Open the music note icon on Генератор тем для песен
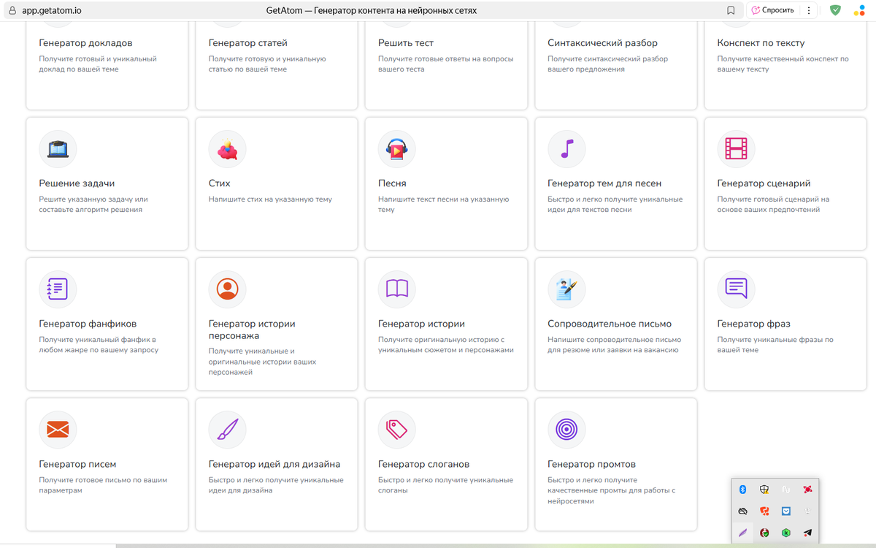Screen dimensions: 876x548 pos(566,148)
